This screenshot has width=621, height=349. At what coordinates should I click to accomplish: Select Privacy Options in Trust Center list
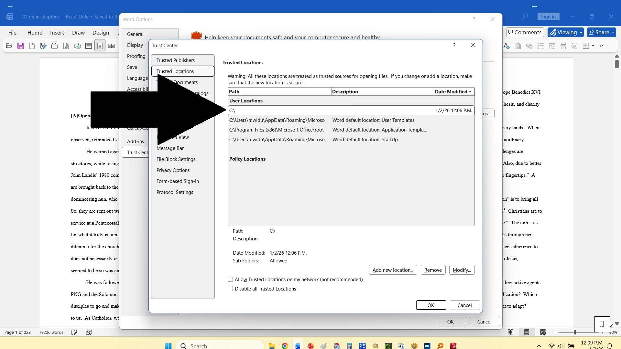pos(173,170)
